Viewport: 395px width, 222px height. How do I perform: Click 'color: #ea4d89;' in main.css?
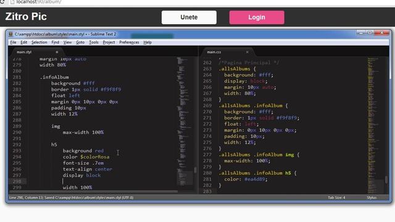pyautogui.click(x=246, y=179)
